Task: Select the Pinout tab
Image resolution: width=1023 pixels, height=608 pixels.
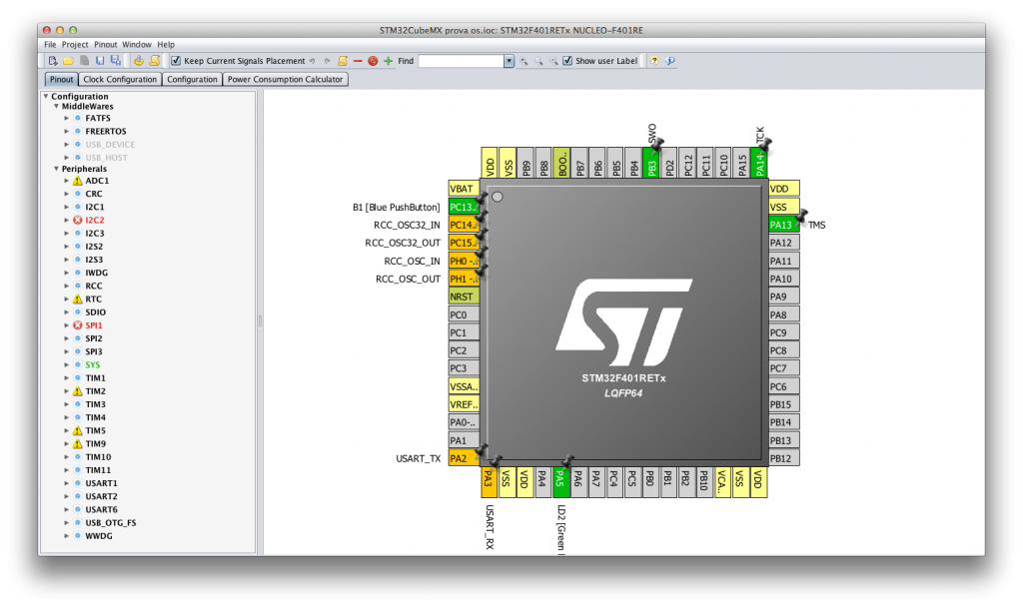Action: [61, 80]
